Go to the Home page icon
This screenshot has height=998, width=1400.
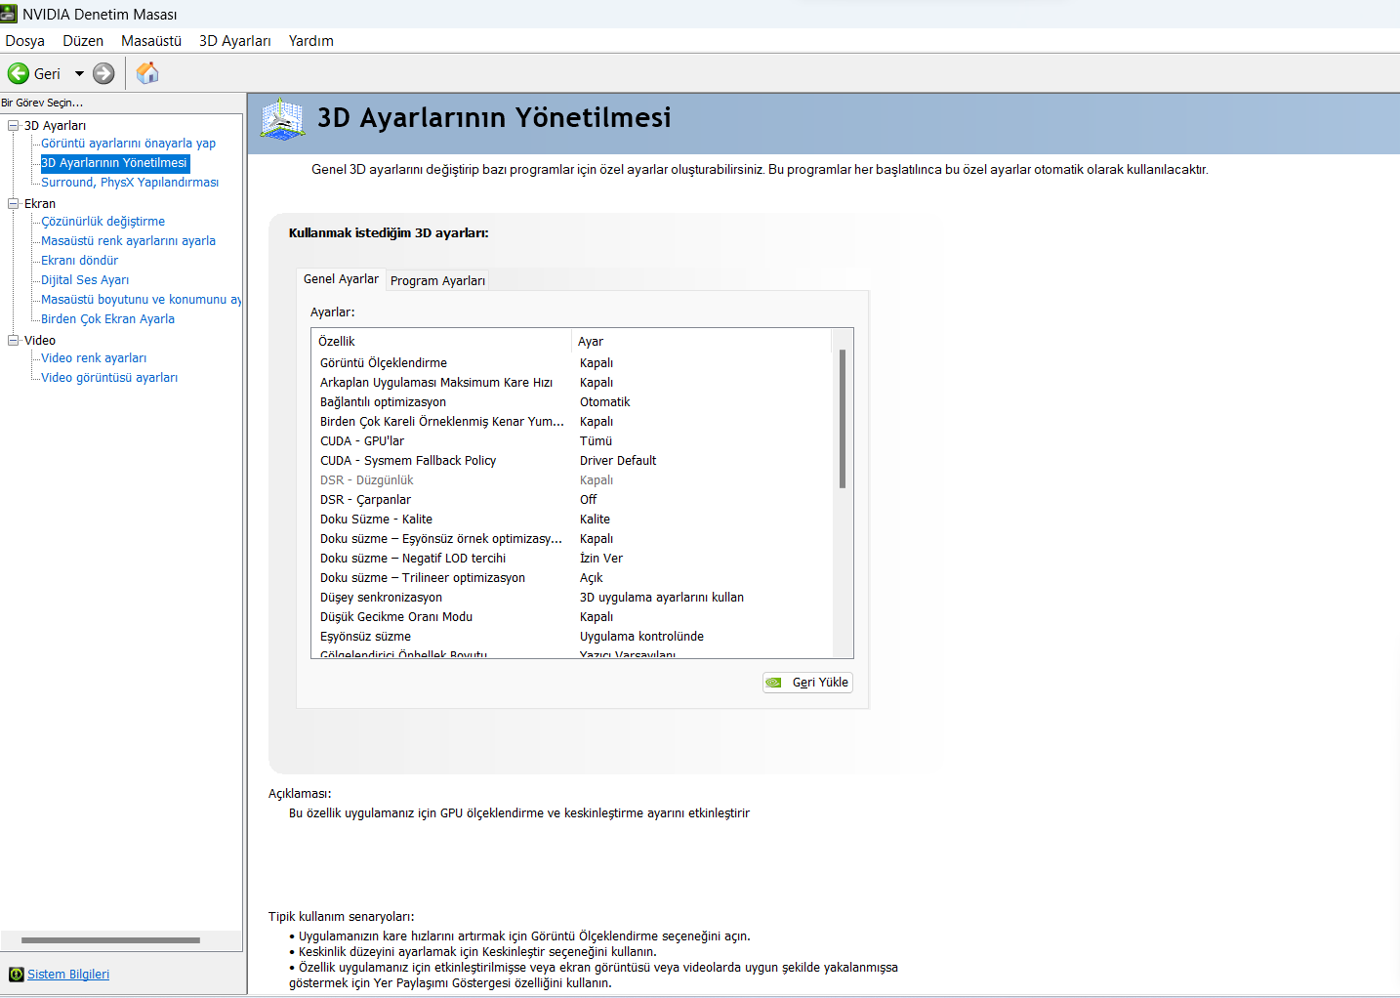pos(147,73)
